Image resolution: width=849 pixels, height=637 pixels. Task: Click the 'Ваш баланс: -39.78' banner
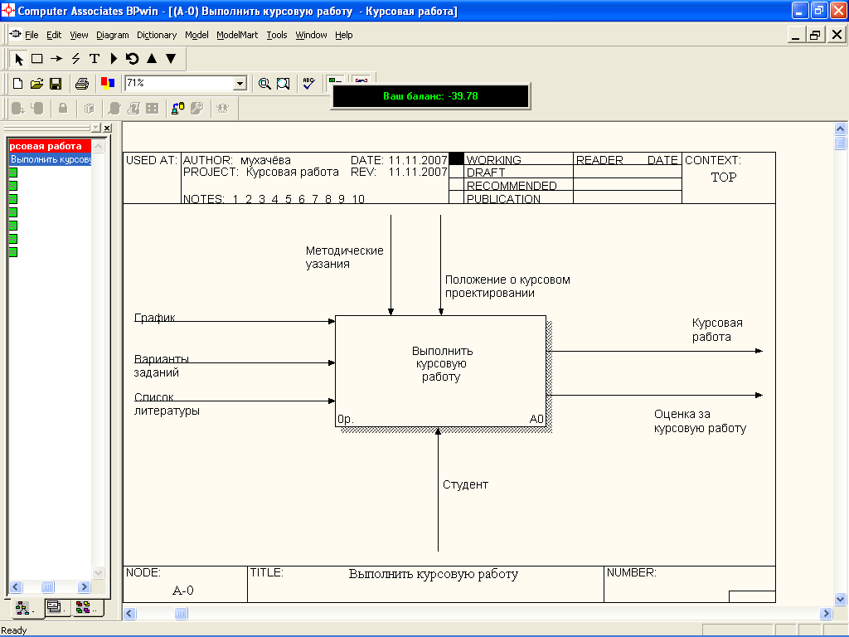click(430, 96)
